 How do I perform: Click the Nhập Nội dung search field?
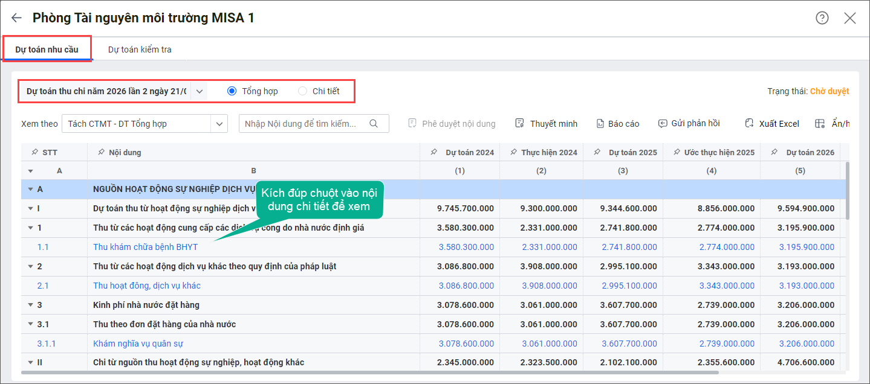click(x=302, y=124)
